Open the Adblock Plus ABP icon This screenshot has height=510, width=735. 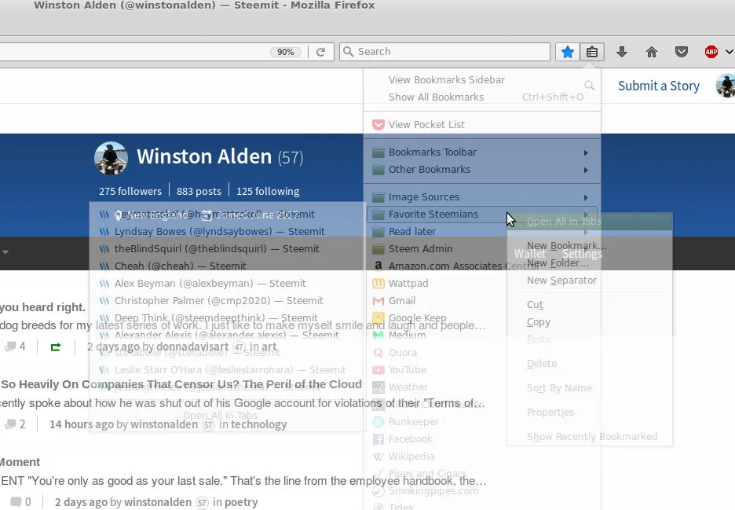pos(711,52)
